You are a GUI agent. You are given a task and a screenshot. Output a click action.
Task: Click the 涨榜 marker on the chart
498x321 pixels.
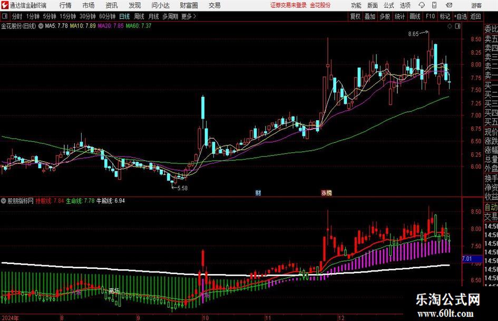click(x=326, y=192)
